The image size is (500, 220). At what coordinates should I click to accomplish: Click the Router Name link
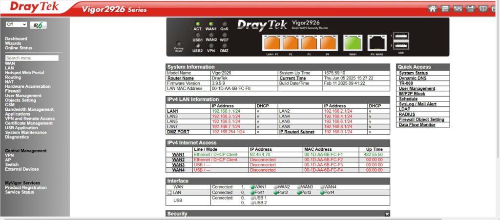click(x=180, y=78)
